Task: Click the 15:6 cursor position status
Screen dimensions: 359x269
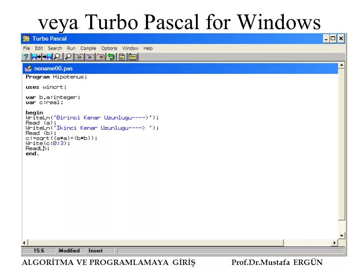Action: pos(39,251)
